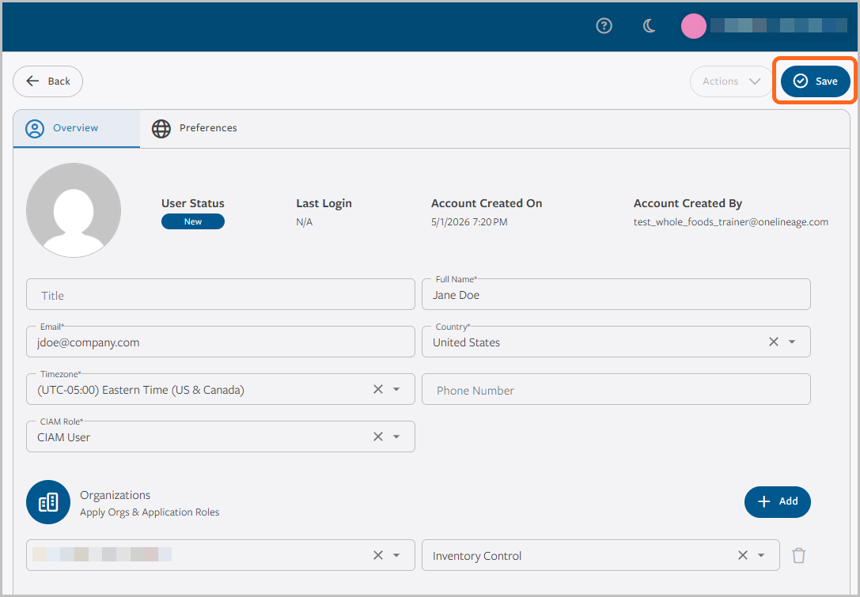The width and height of the screenshot is (860, 597).
Task: Save the user profile
Action: click(x=816, y=81)
